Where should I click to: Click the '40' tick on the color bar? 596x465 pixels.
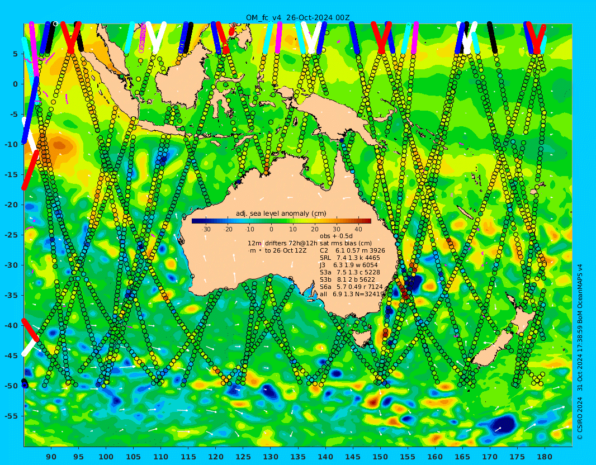pyautogui.click(x=358, y=229)
